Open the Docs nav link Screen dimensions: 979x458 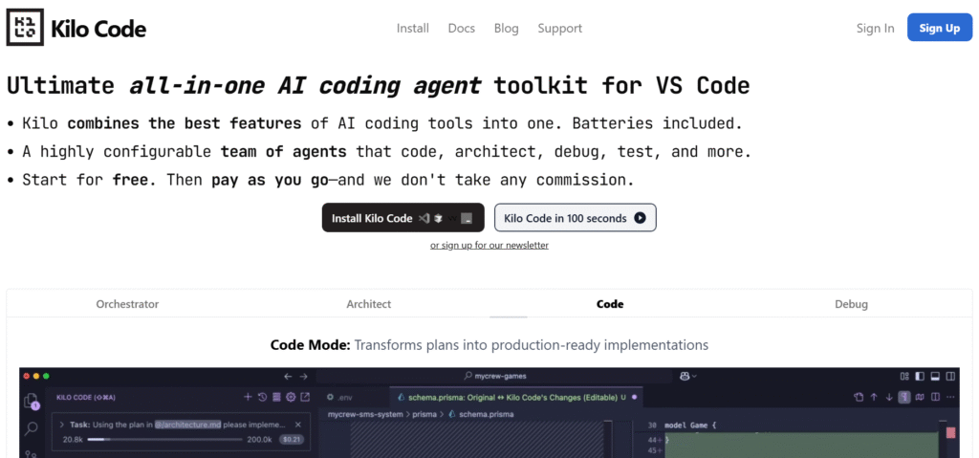coord(462,28)
